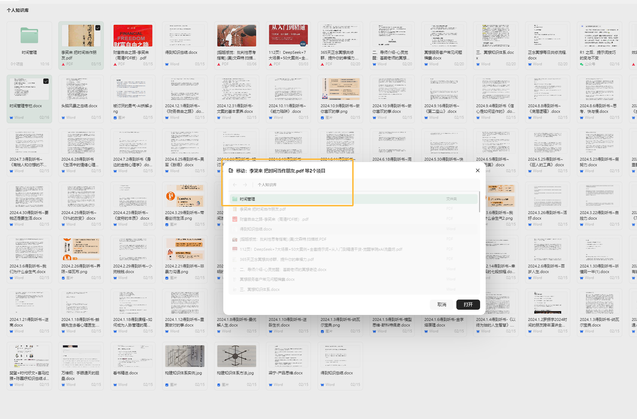Click the image type icon under 被讨厌的勇气-AI拆解.png
This screenshot has width=637, height=419.
coord(115,118)
